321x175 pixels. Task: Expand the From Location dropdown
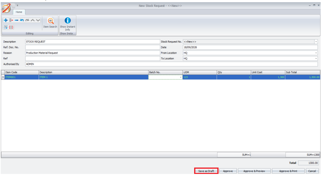(316, 53)
